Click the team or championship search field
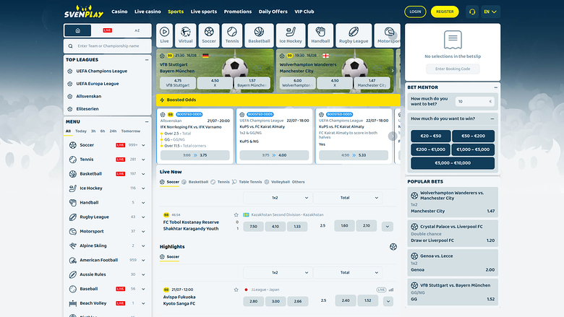This screenshot has width=564, height=317. pyautogui.click(x=108, y=46)
